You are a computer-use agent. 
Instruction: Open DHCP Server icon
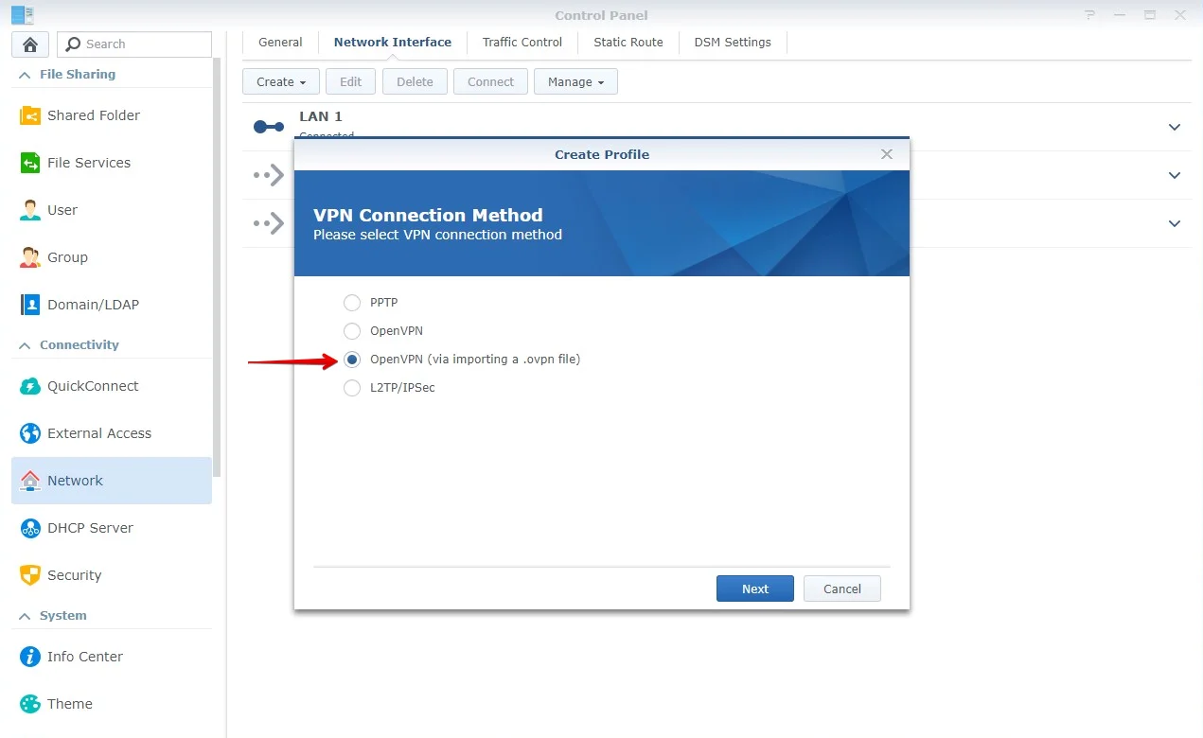point(30,528)
